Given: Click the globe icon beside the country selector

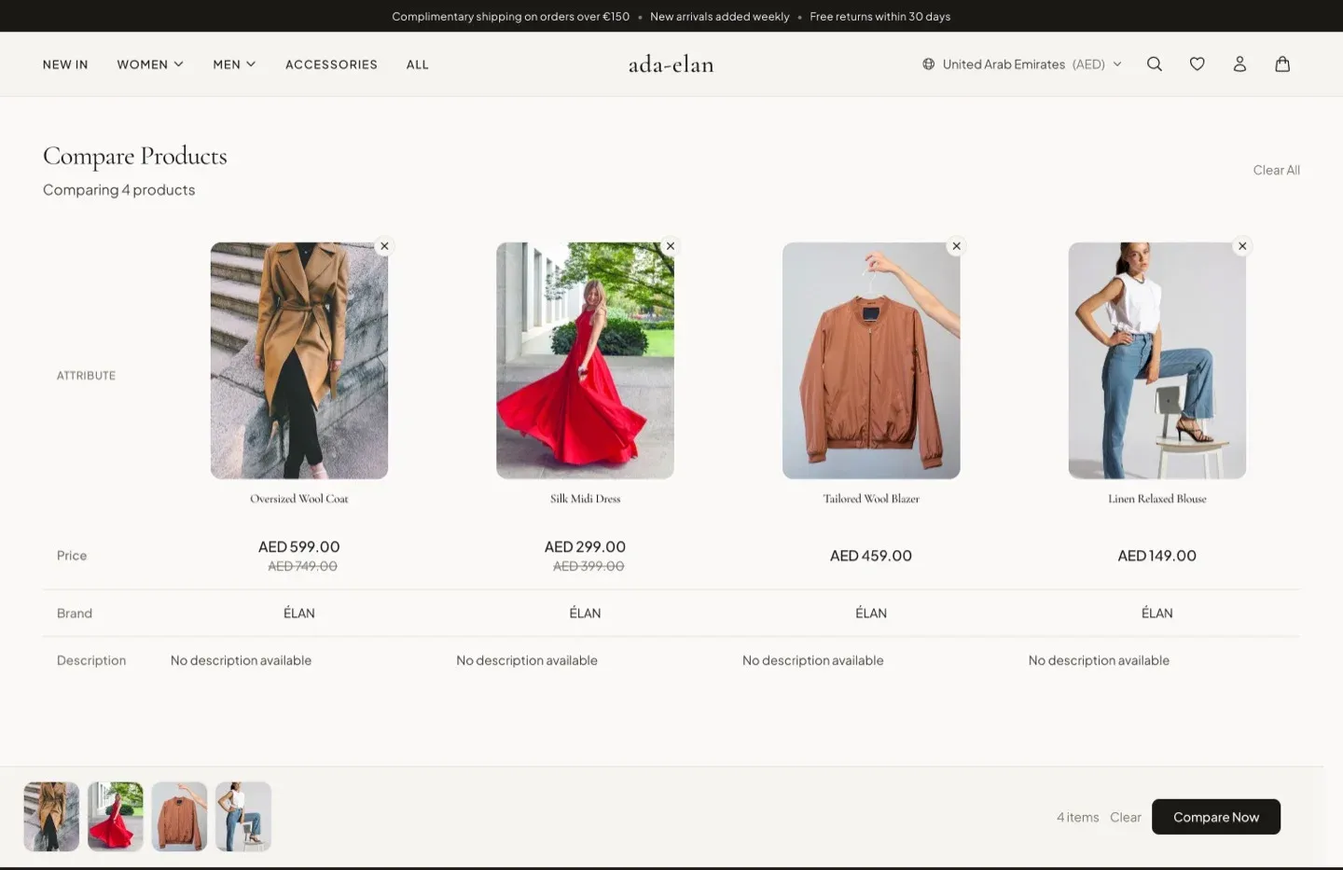Looking at the screenshot, I should click(x=928, y=63).
